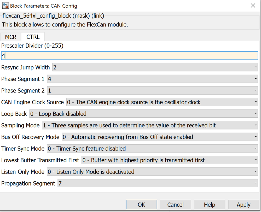Apply the CAN Config changes
This screenshot has width=261, height=212.
pyautogui.click(x=243, y=205)
